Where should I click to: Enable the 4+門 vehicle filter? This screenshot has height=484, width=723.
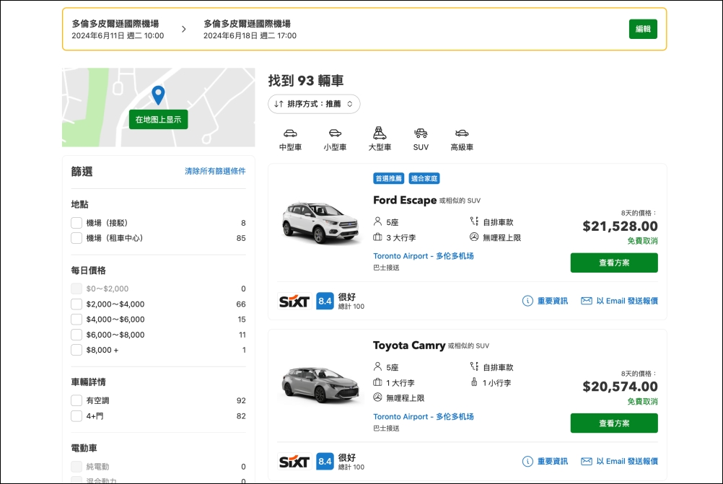pos(76,416)
